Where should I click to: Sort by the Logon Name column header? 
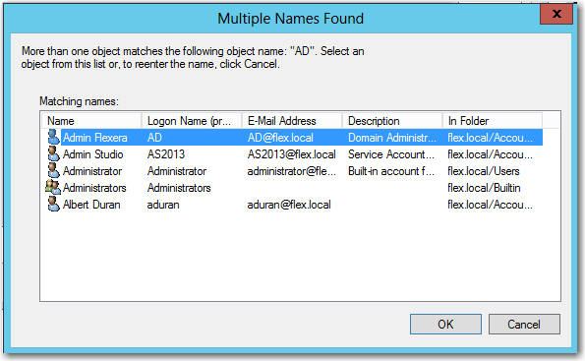click(x=192, y=121)
